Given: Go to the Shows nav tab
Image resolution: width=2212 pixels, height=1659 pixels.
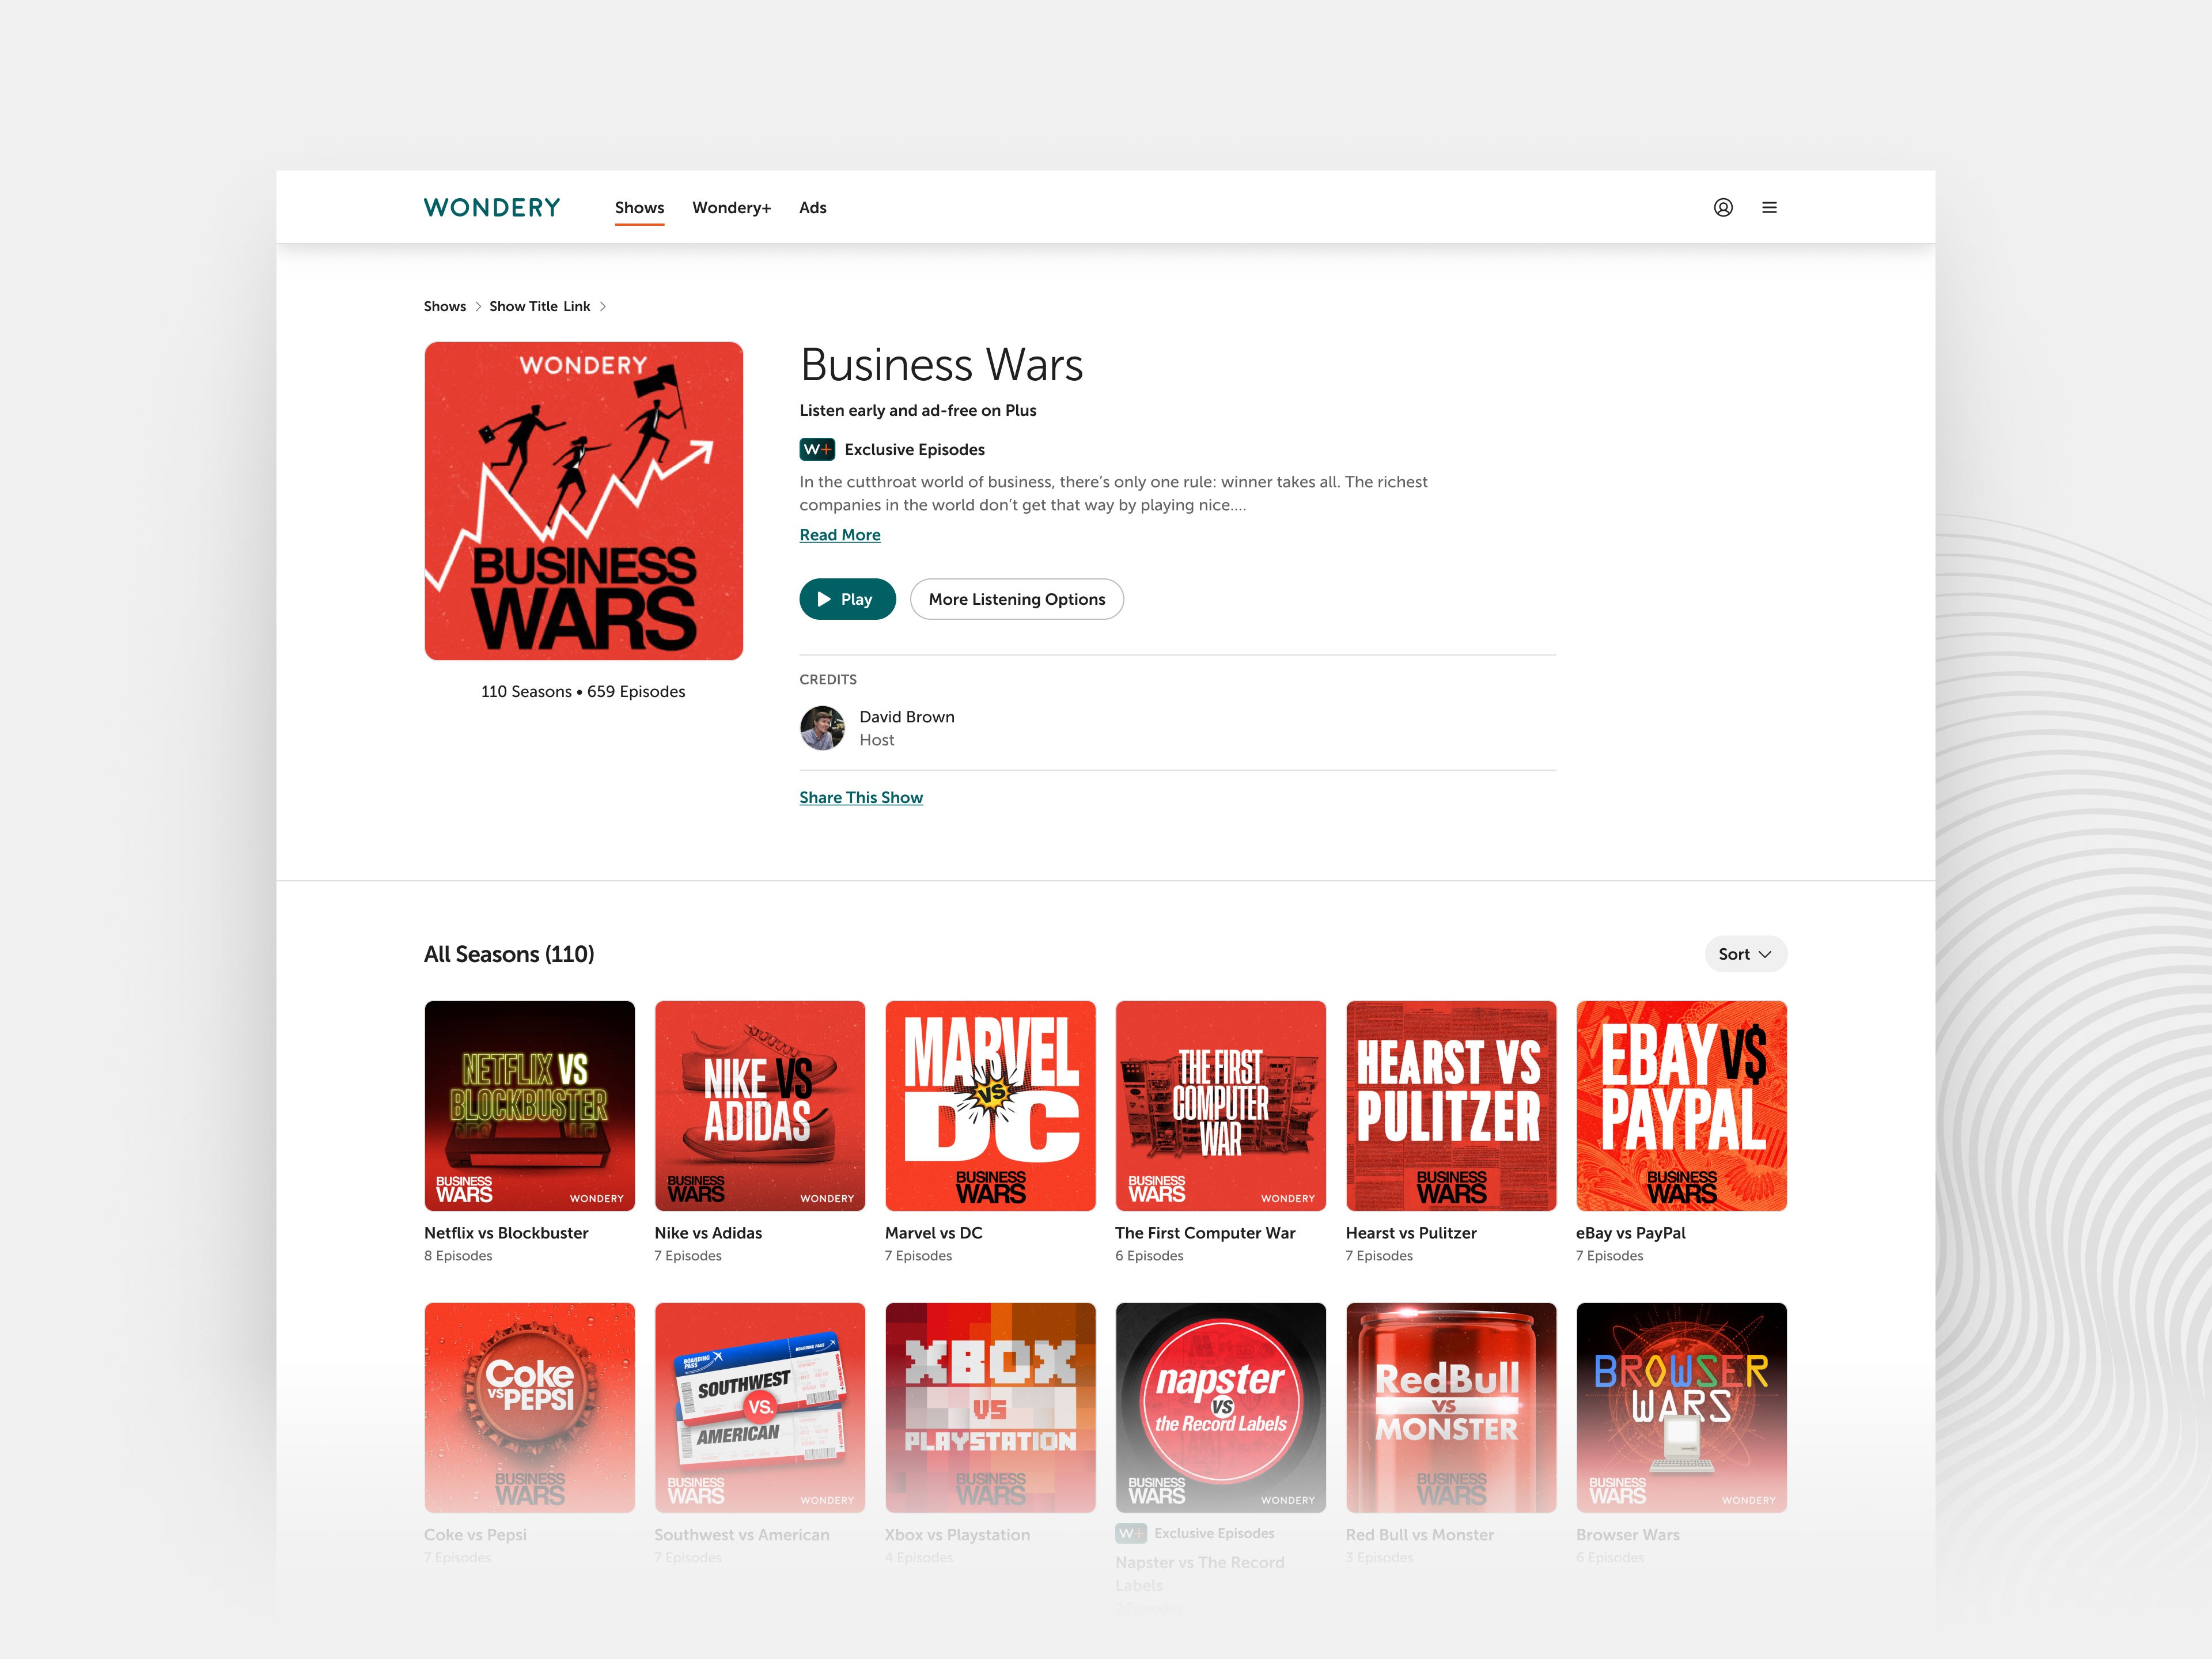Looking at the screenshot, I should coord(639,207).
